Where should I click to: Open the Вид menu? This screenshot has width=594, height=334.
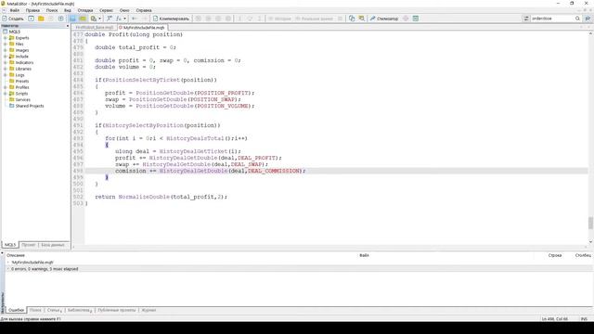point(68,10)
